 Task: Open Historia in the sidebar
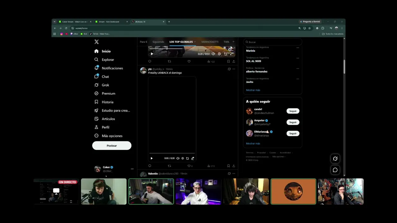coord(104,102)
